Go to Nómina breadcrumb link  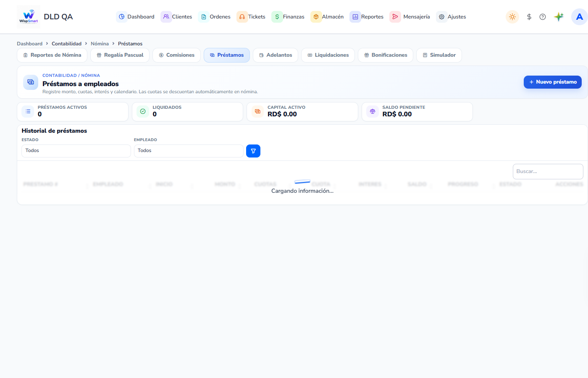point(100,44)
